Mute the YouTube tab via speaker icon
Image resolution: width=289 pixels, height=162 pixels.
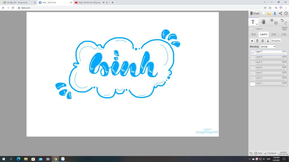coord(104,3)
